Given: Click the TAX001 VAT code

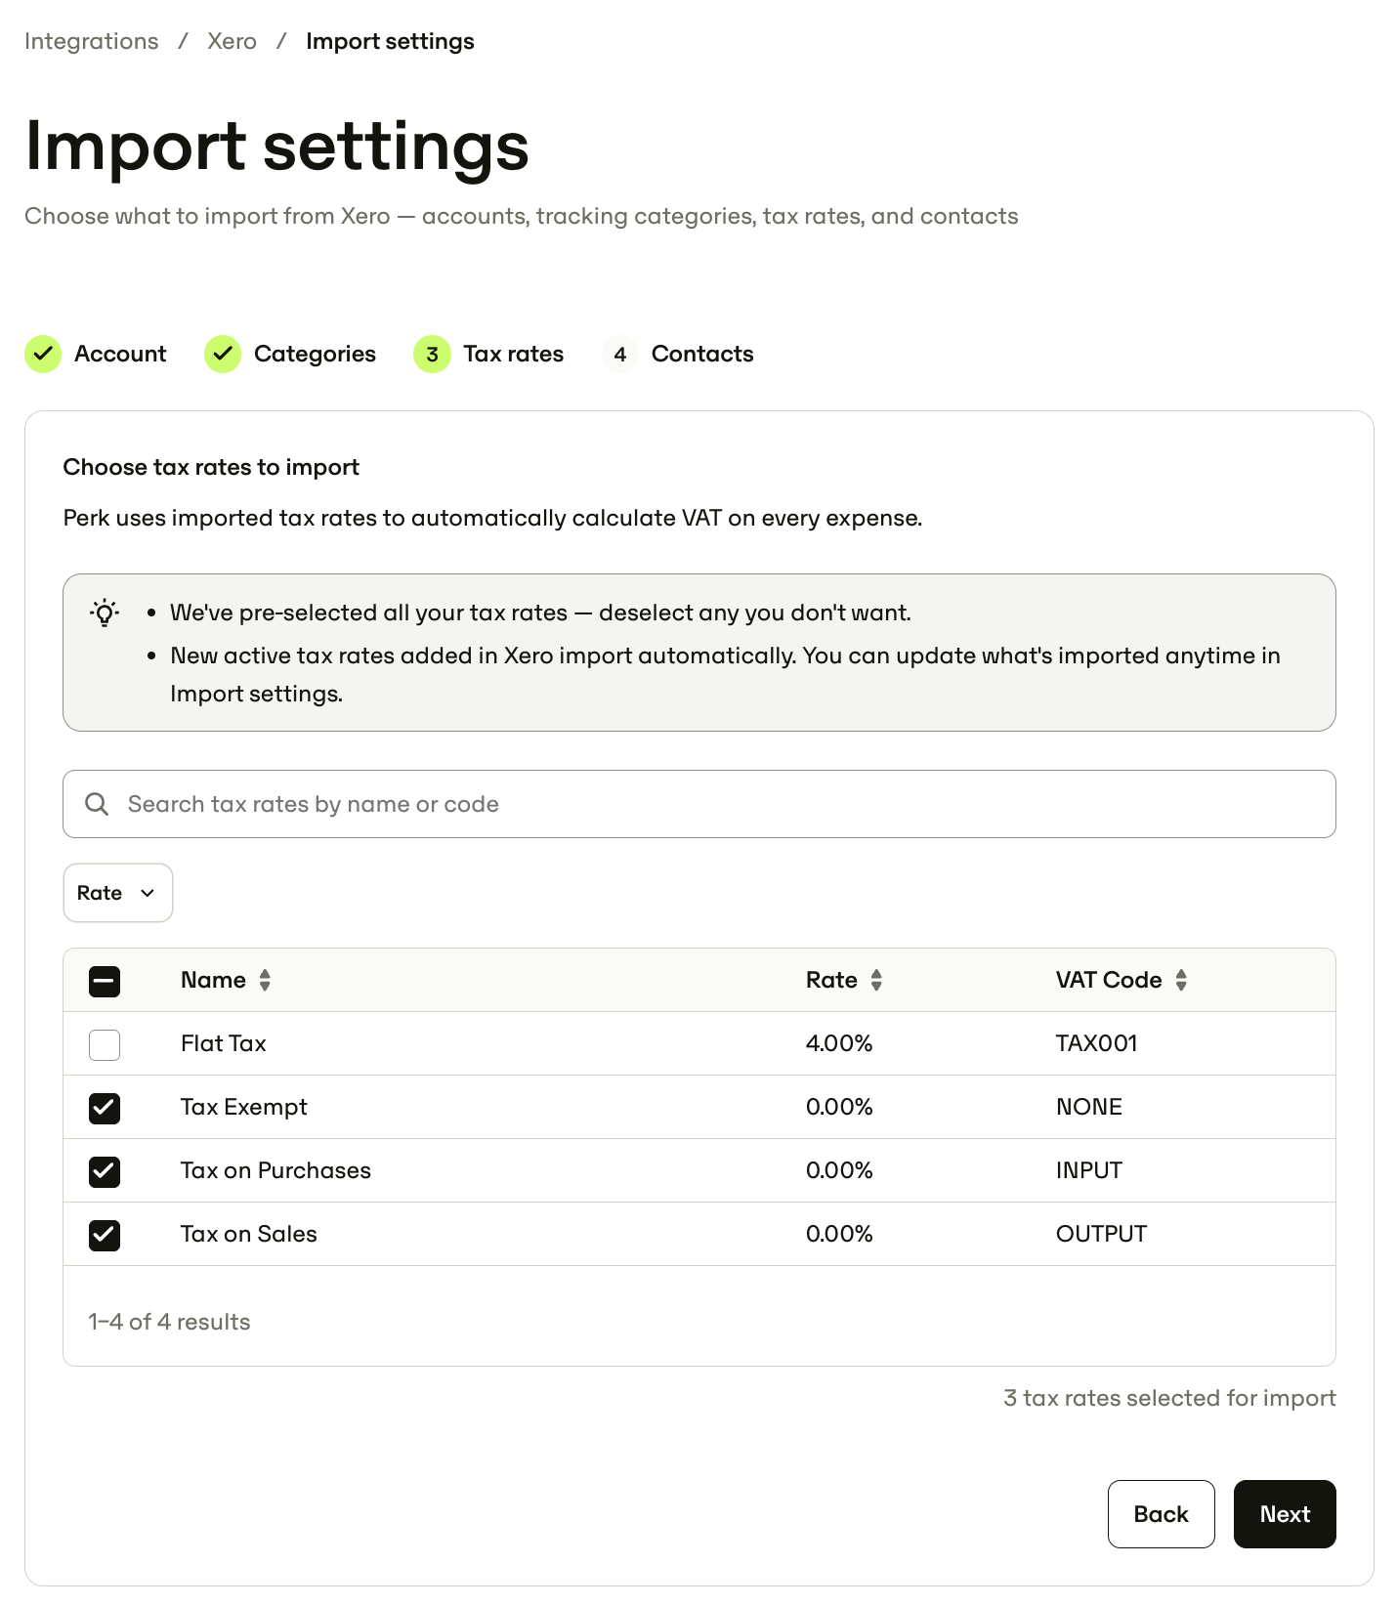Looking at the screenshot, I should [1097, 1043].
